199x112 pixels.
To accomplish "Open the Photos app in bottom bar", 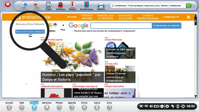I will click(59, 107).
